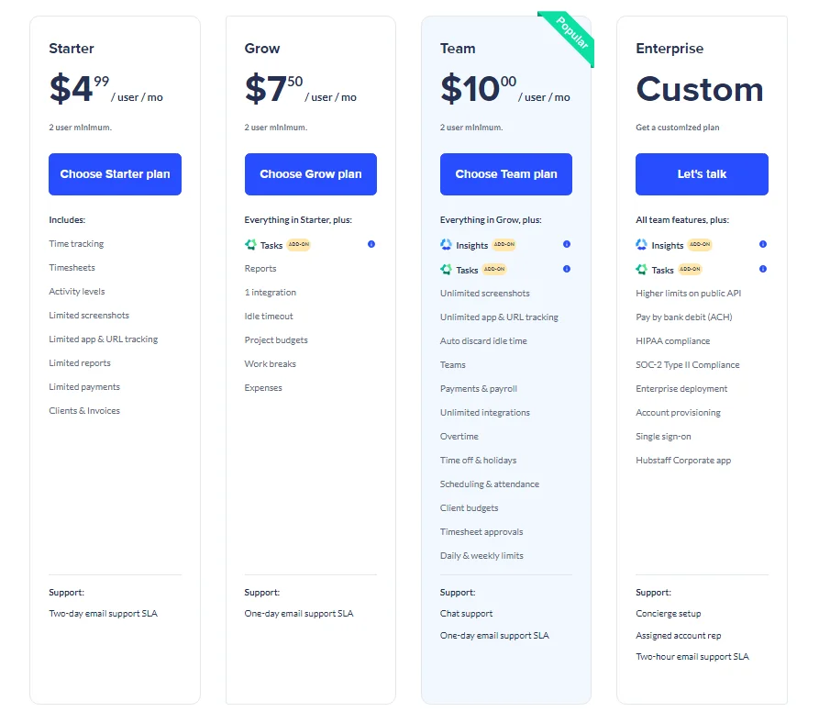Click the Let's talk button
This screenshot has height=723, width=819.
tap(702, 174)
